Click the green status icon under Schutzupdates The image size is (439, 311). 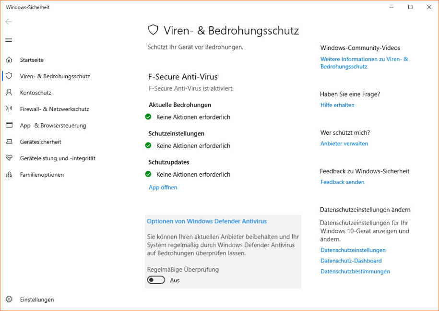click(x=149, y=174)
